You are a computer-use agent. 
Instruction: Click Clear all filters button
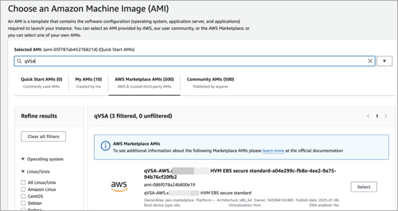coord(44,137)
